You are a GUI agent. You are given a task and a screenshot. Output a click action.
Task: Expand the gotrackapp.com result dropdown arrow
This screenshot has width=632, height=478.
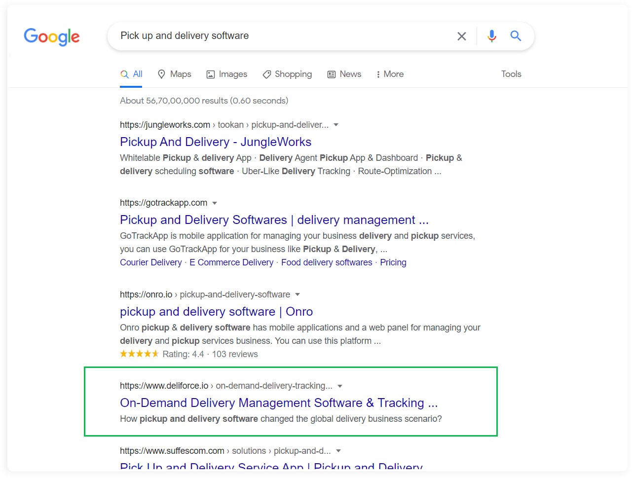pyautogui.click(x=215, y=203)
